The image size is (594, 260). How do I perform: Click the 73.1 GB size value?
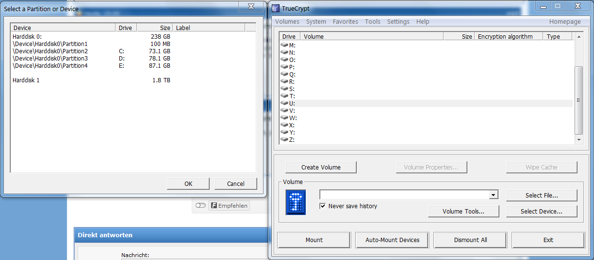pos(160,51)
